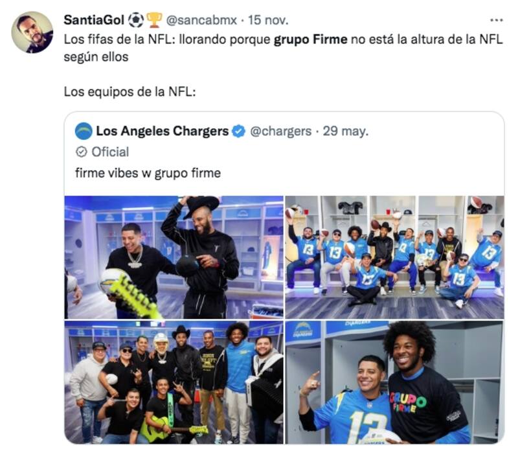Open the Los Angeles Chargers account name
518x451 pixels.
click(162, 131)
